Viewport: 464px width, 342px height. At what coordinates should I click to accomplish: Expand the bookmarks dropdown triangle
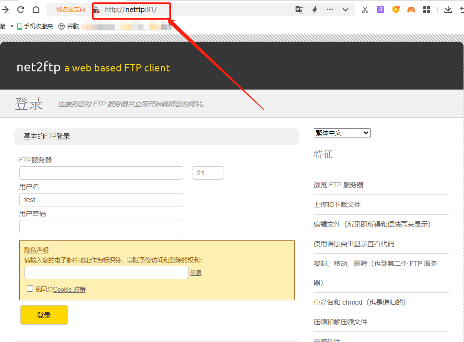click(12, 26)
